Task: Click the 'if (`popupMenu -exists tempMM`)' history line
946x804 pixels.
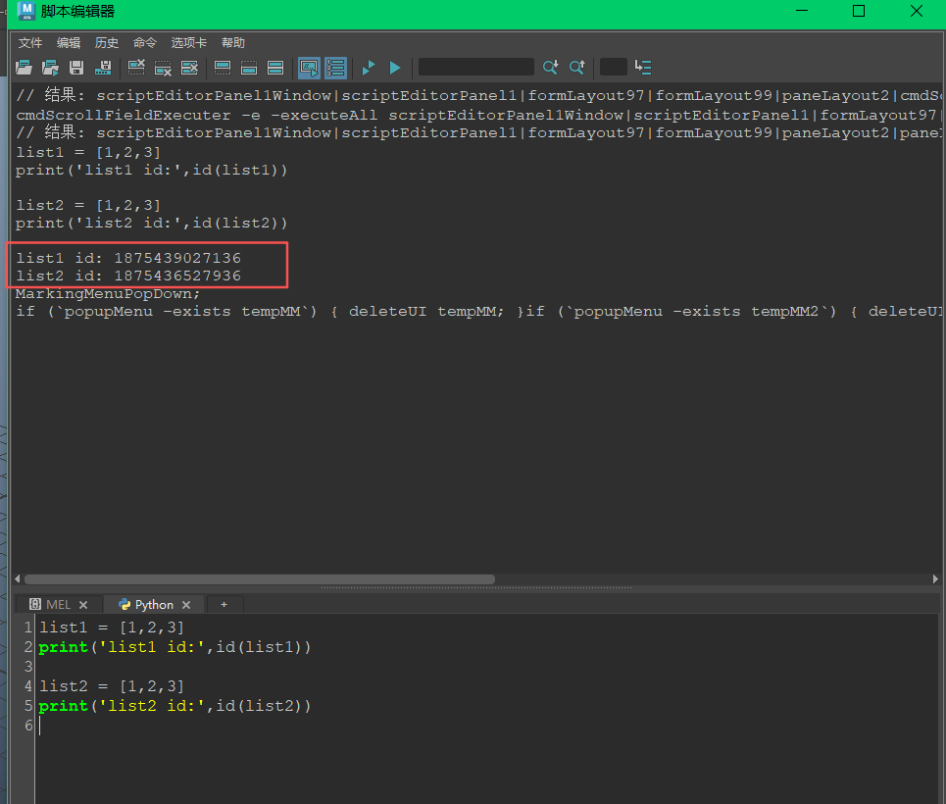Action: pos(477,312)
